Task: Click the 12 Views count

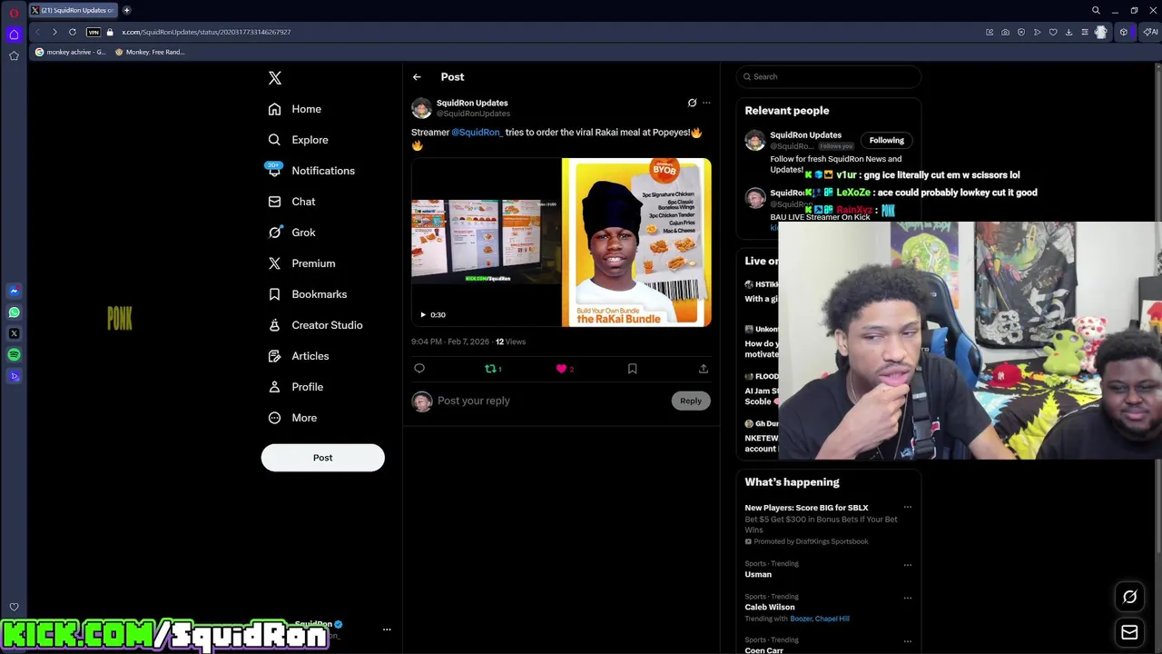Action: point(510,342)
